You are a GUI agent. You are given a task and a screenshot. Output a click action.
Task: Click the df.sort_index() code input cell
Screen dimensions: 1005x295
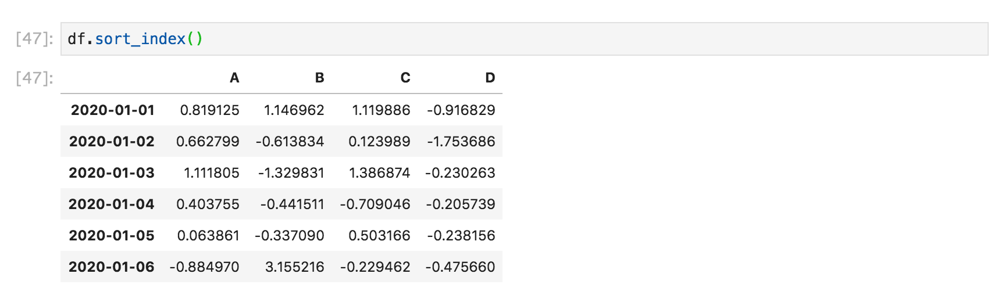524,39
